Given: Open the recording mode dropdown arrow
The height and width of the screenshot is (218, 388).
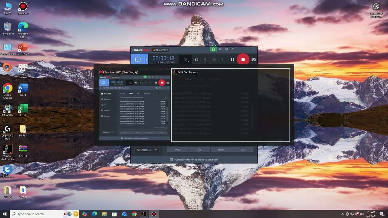Looking at the screenshot, I should pyautogui.click(x=147, y=60).
